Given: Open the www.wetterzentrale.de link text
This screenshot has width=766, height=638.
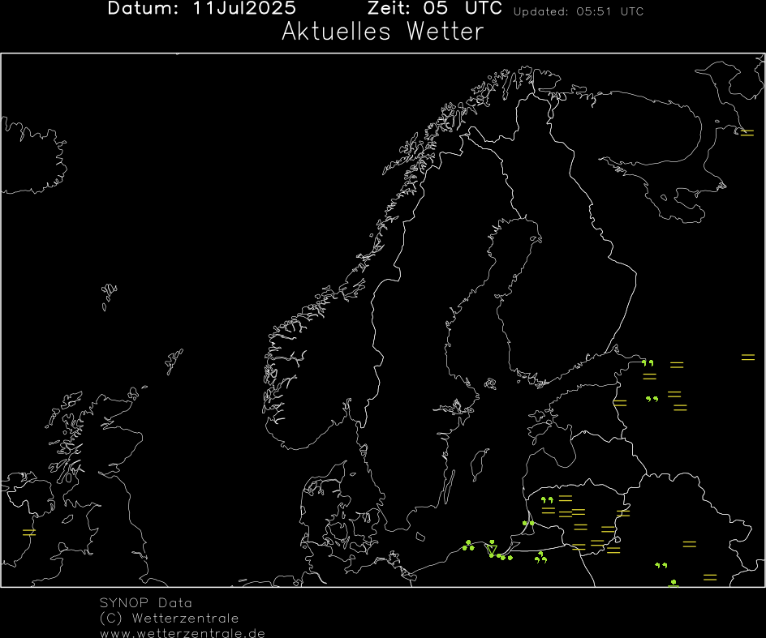Looking at the screenshot, I should [183, 633].
